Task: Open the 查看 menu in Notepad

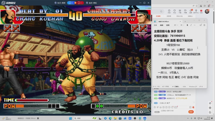Action: (168, 25)
